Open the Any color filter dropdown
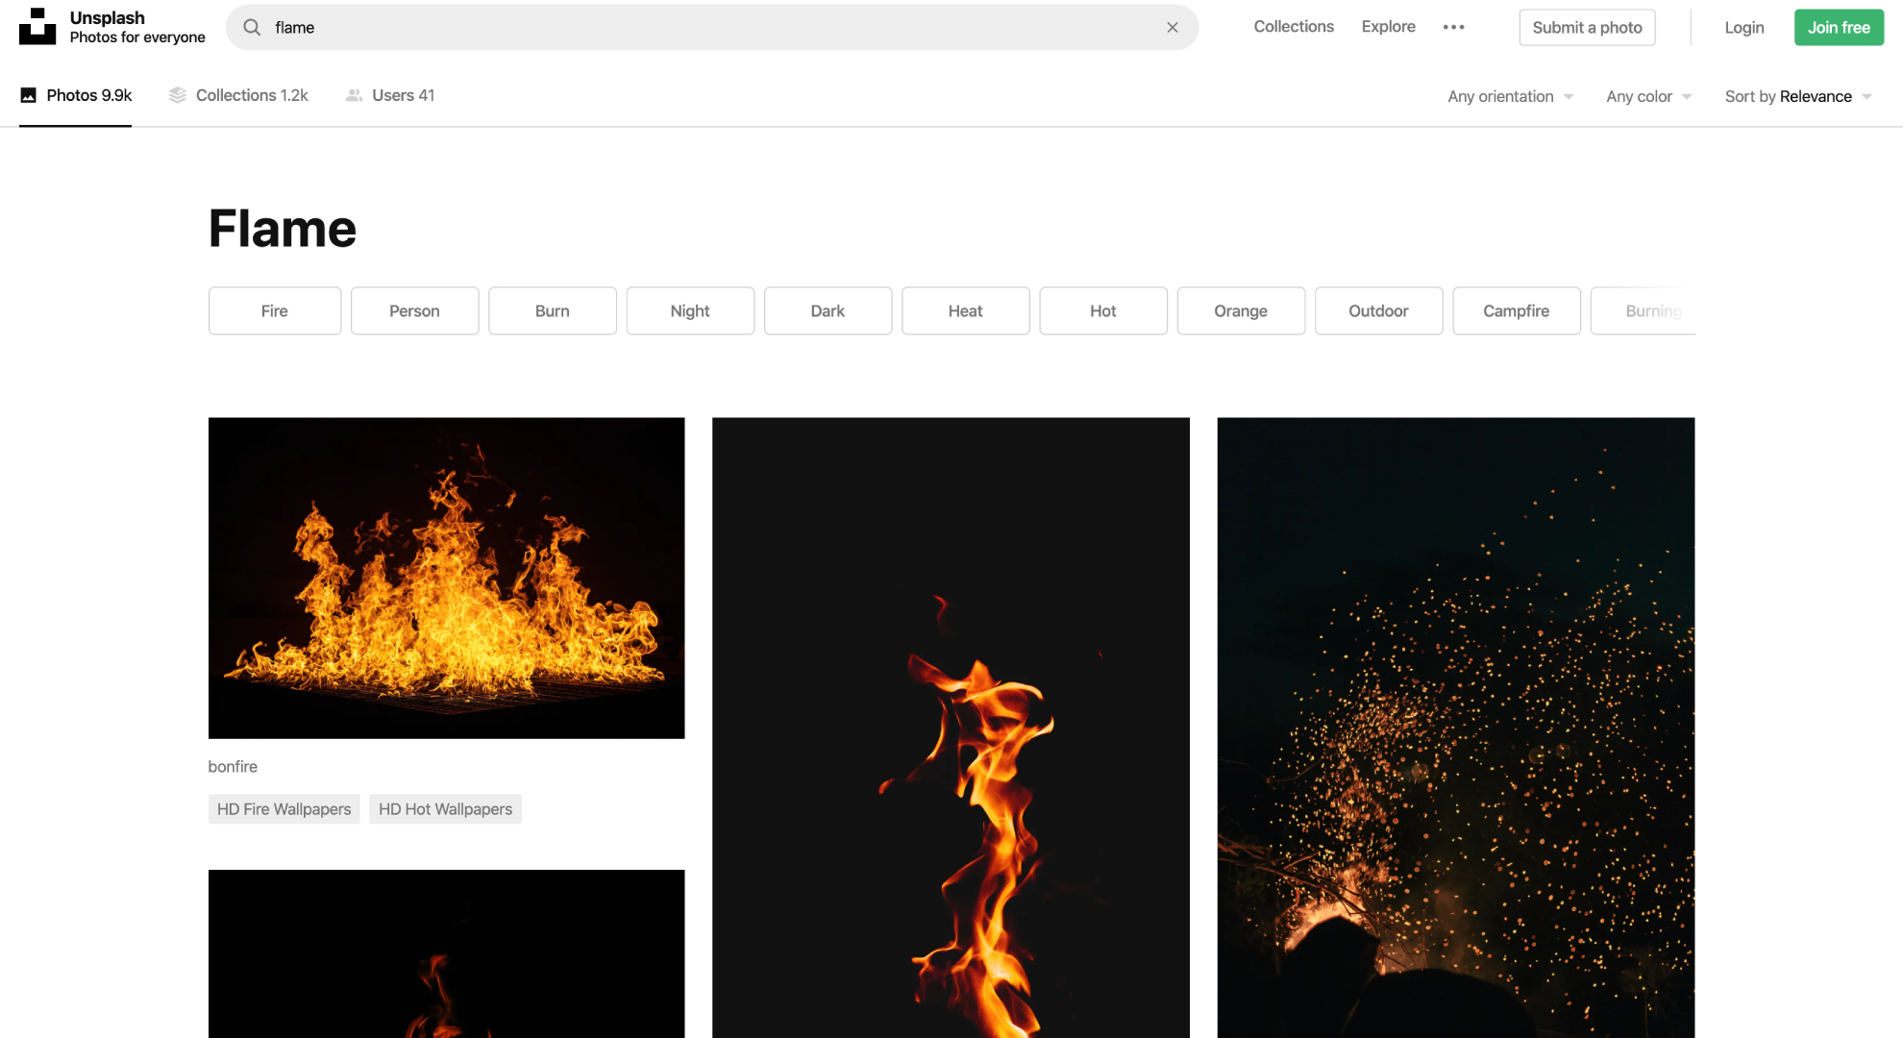Viewport: 1903px width, 1038px height. [1648, 96]
